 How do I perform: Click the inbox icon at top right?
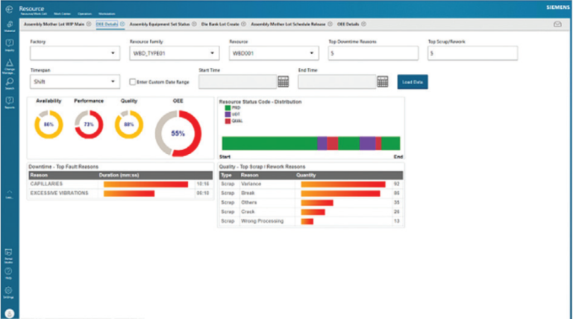point(557,24)
